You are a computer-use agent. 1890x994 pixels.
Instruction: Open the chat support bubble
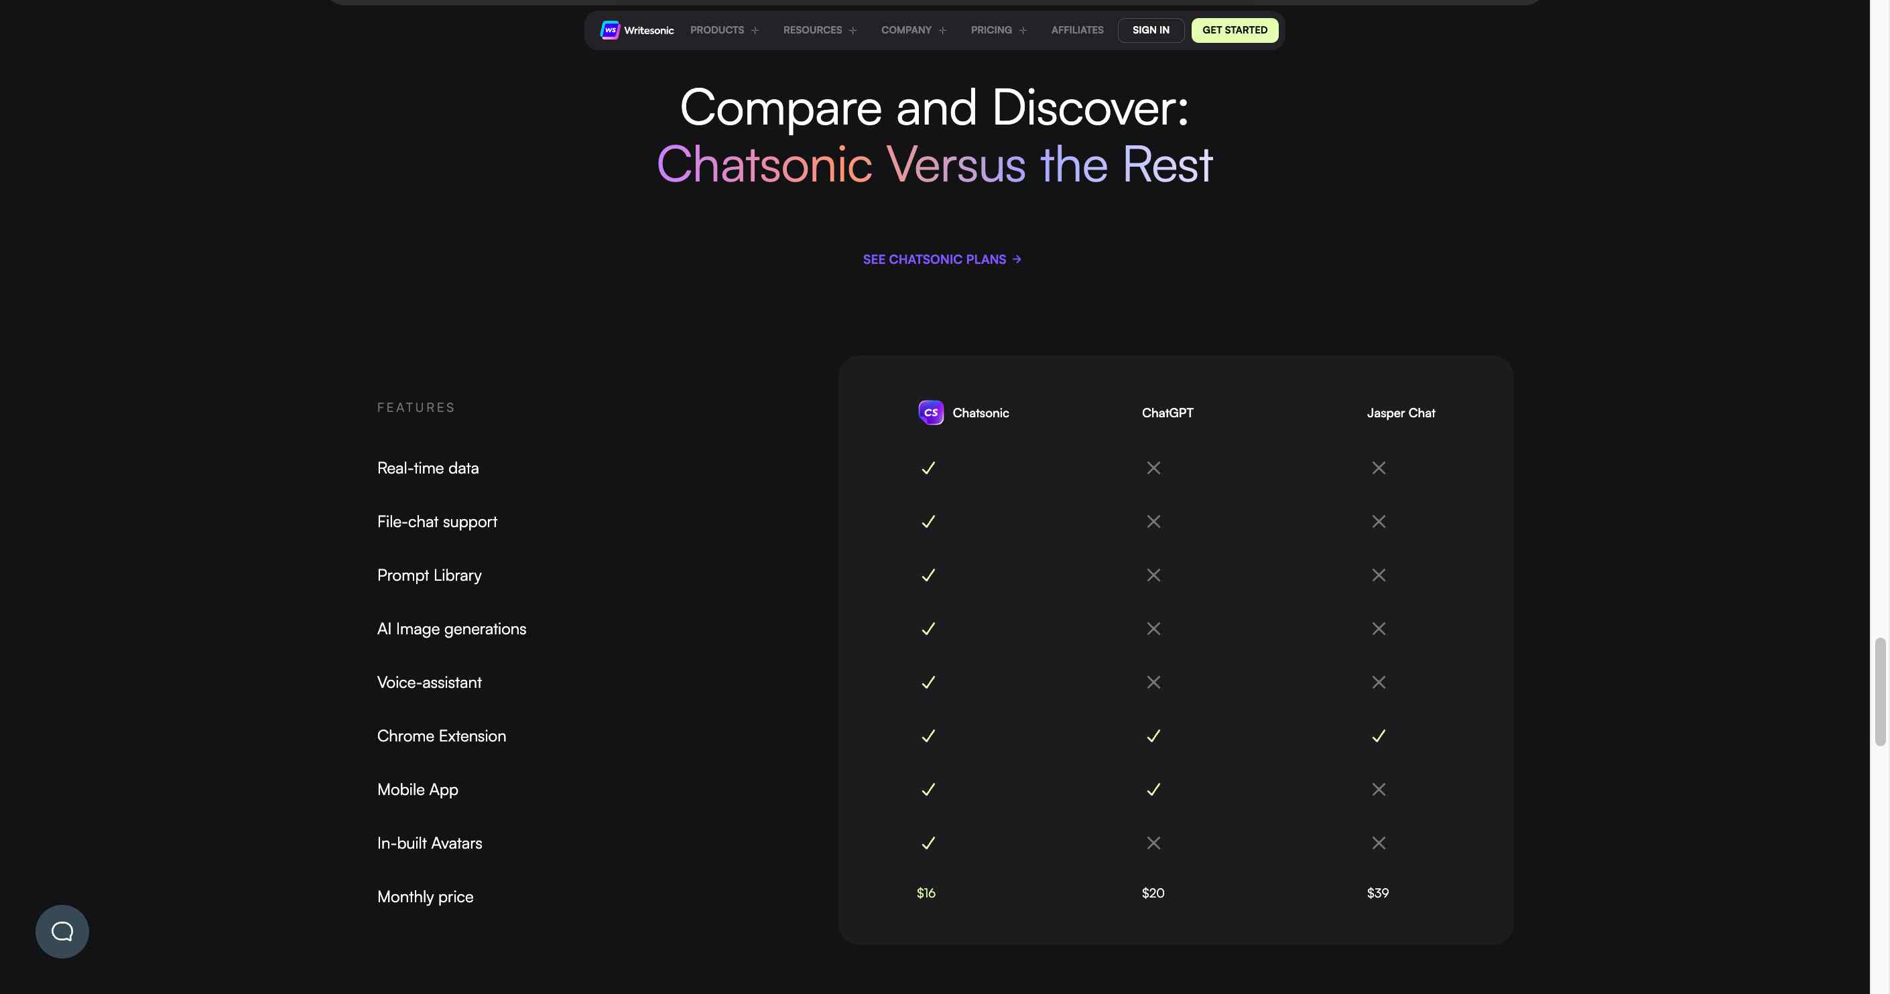(x=62, y=931)
